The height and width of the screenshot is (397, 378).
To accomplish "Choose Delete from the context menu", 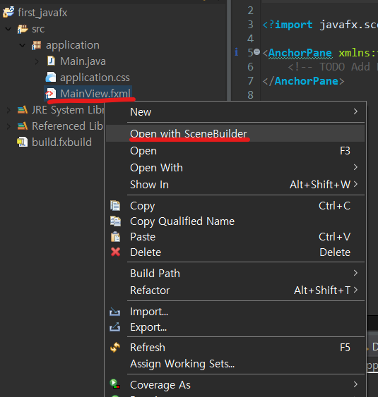I will click(235, 252).
